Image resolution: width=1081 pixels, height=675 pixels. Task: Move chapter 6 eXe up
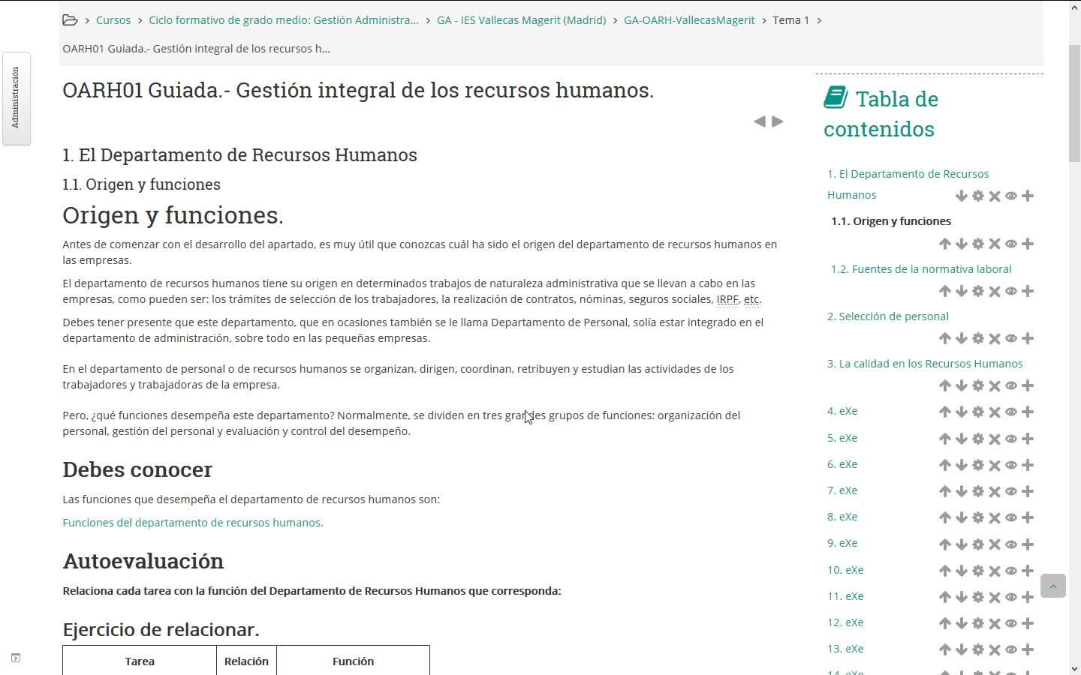[x=945, y=465]
